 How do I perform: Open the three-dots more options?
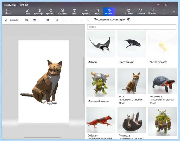pyautogui.click(x=81, y=20)
